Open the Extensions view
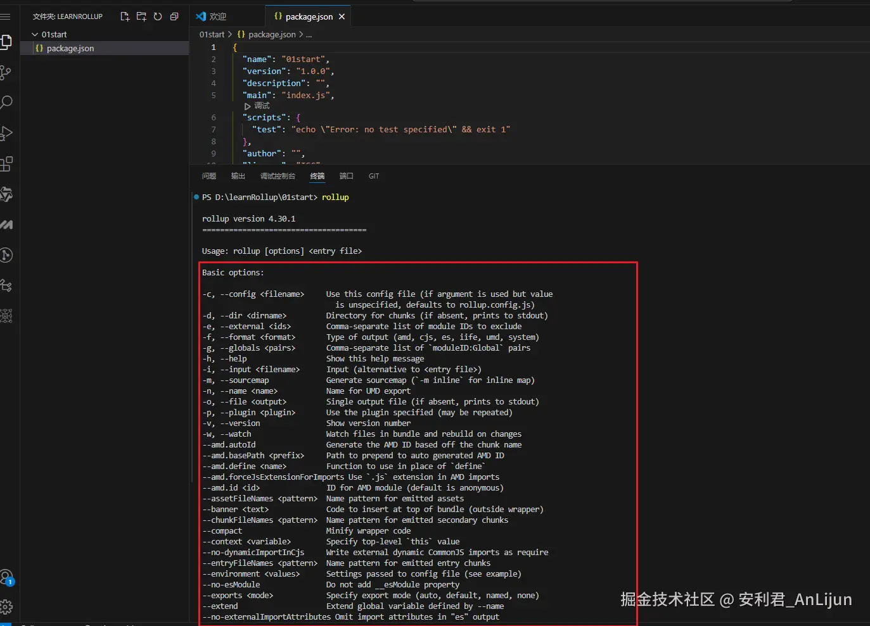The height and width of the screenshot is (626, 870). 6,164
